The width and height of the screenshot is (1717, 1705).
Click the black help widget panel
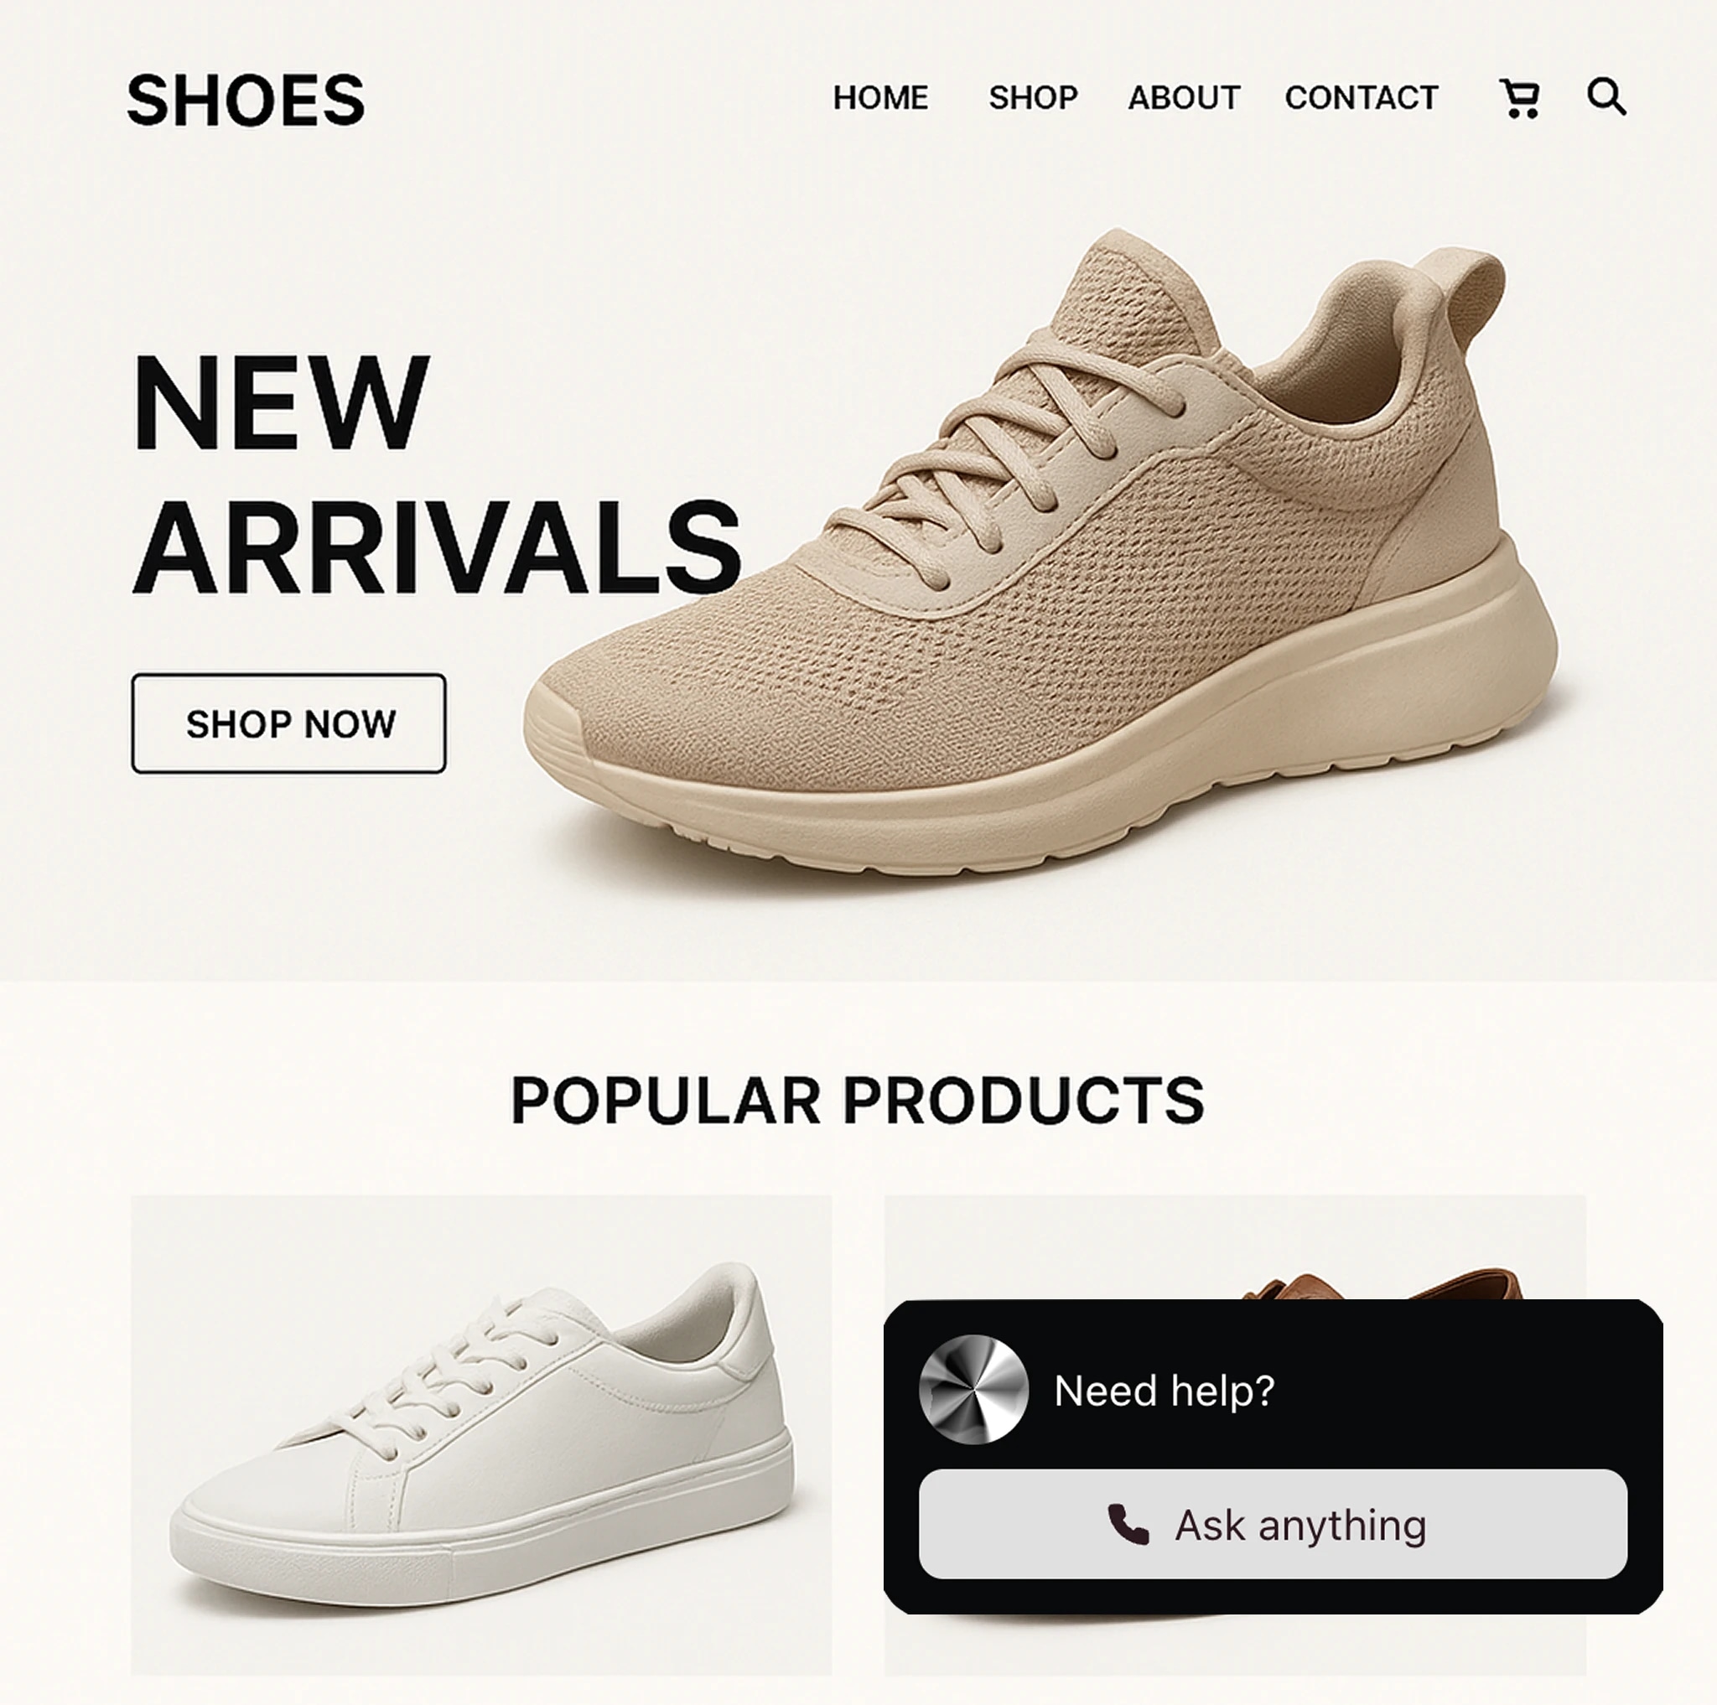1273,1457
